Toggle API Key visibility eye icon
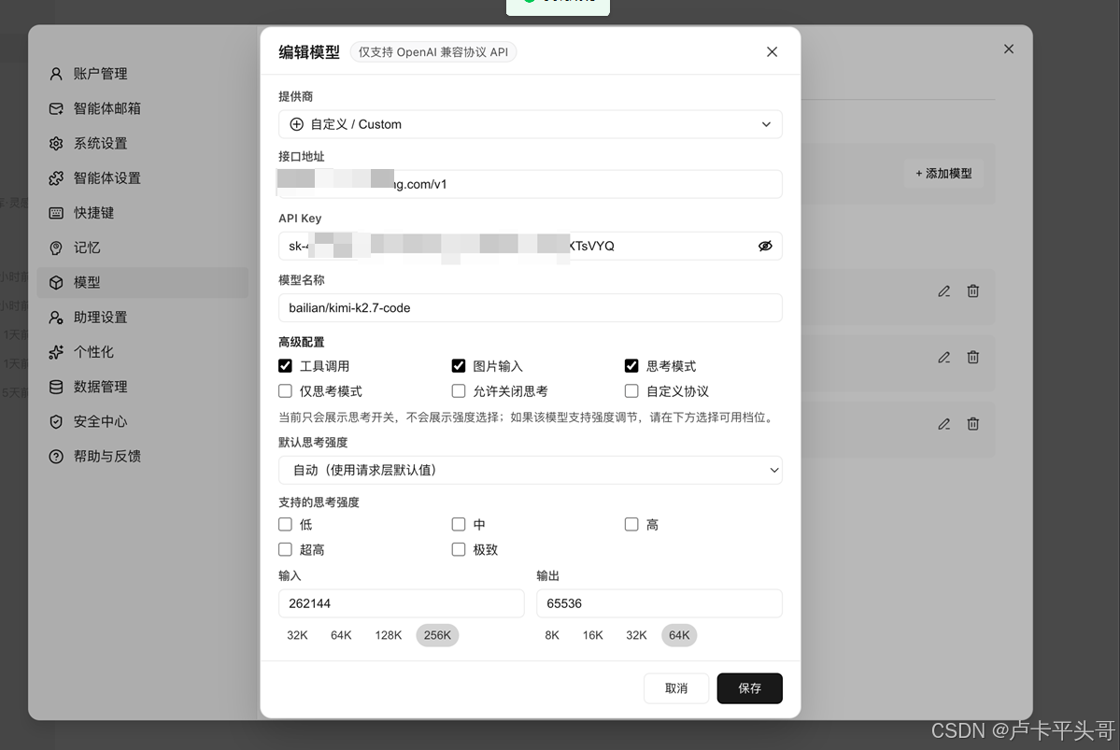 pos(765,246)
